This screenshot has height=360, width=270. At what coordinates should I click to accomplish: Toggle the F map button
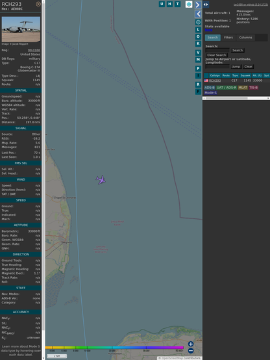point(198,92)
